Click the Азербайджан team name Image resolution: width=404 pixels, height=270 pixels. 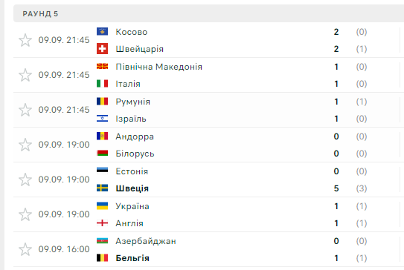(x=146, y=241)
